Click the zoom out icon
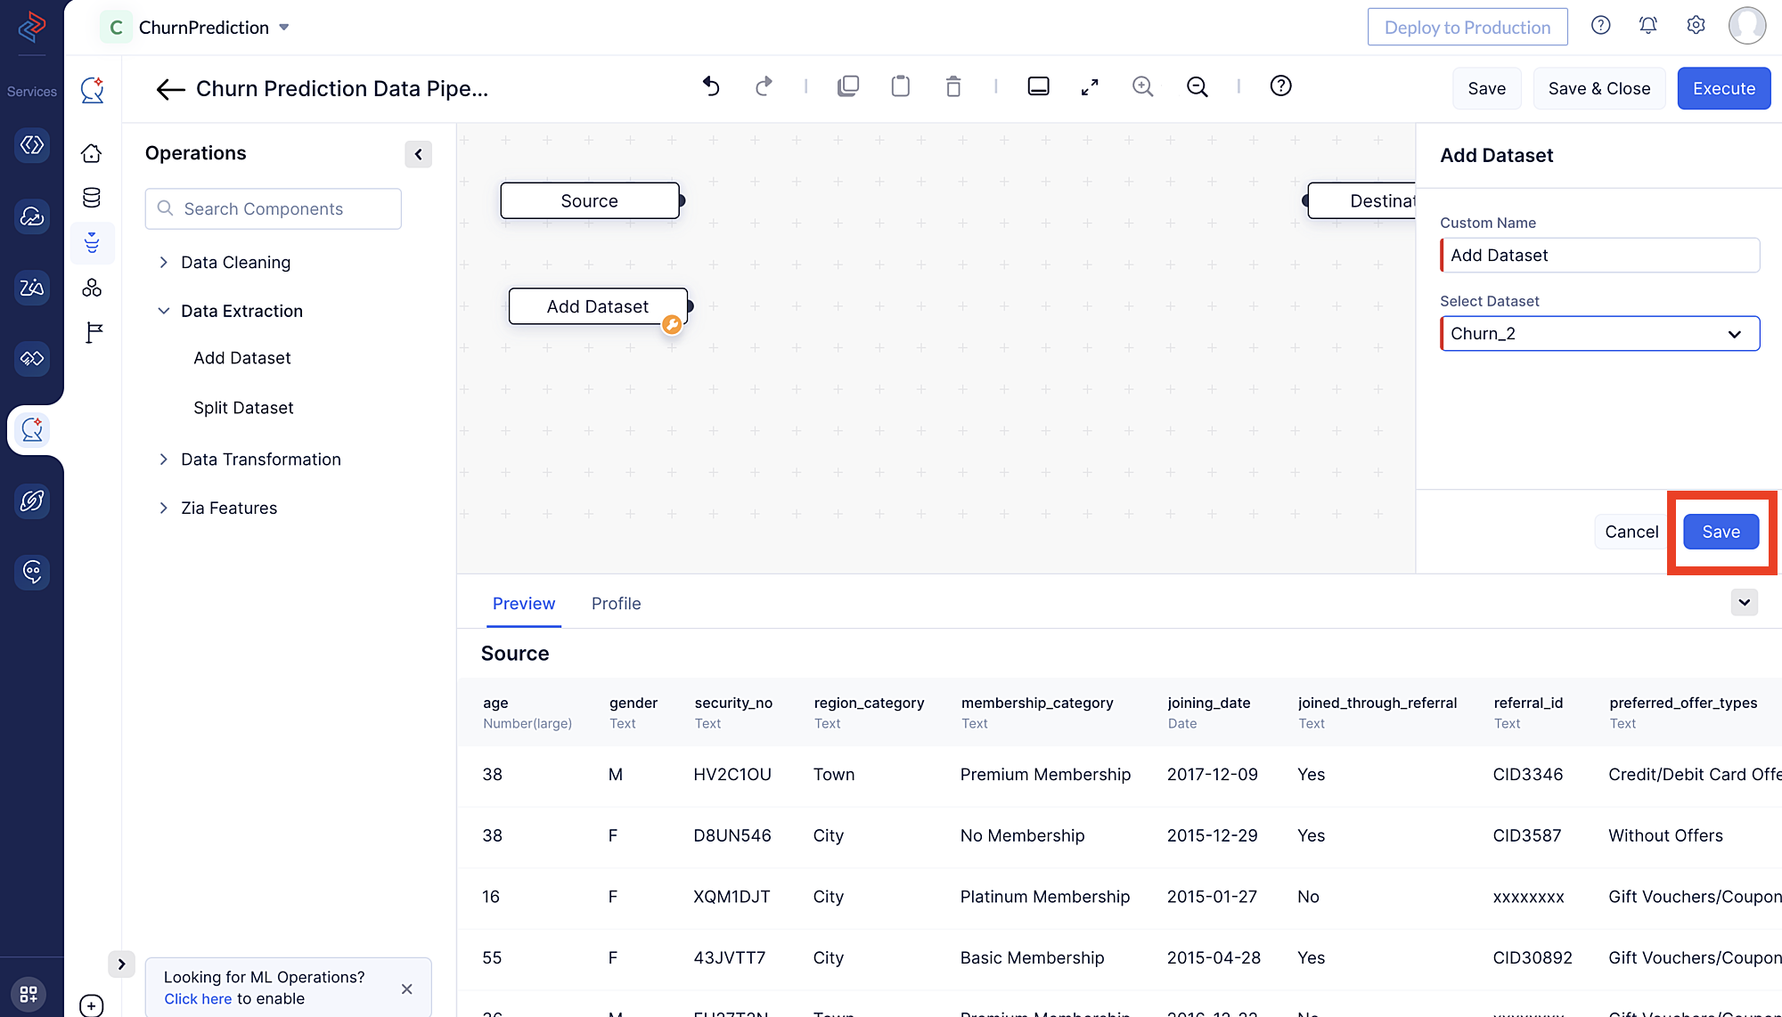Screen dimensions: 1782x1017 click(x=1197, y=85)
